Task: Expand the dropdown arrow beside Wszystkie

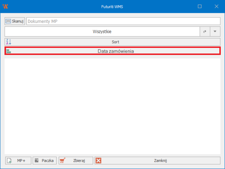Action: tap(215, 32)
